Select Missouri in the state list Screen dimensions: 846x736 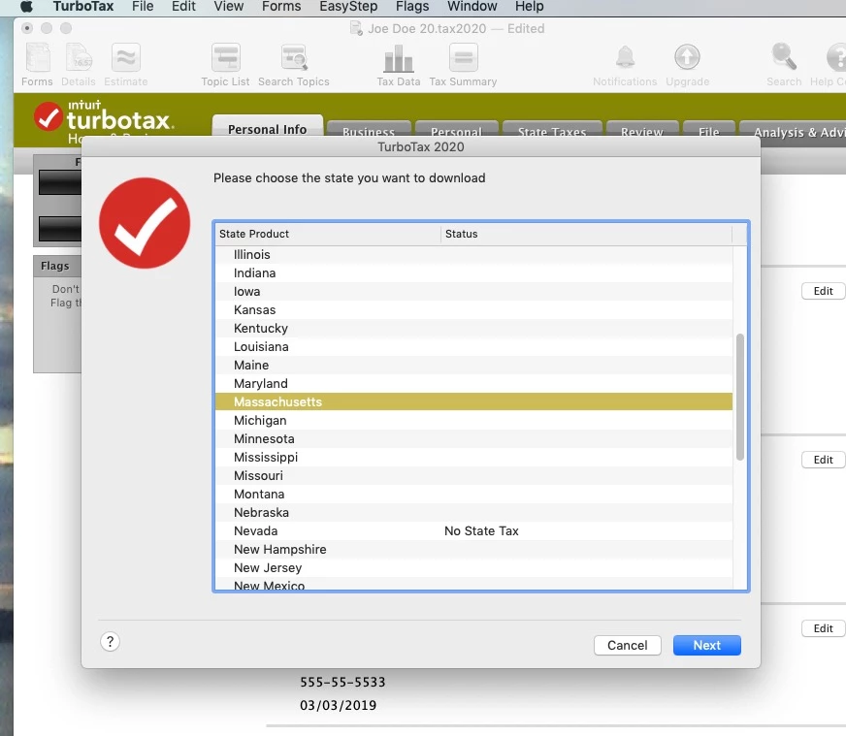coord(473,475)
